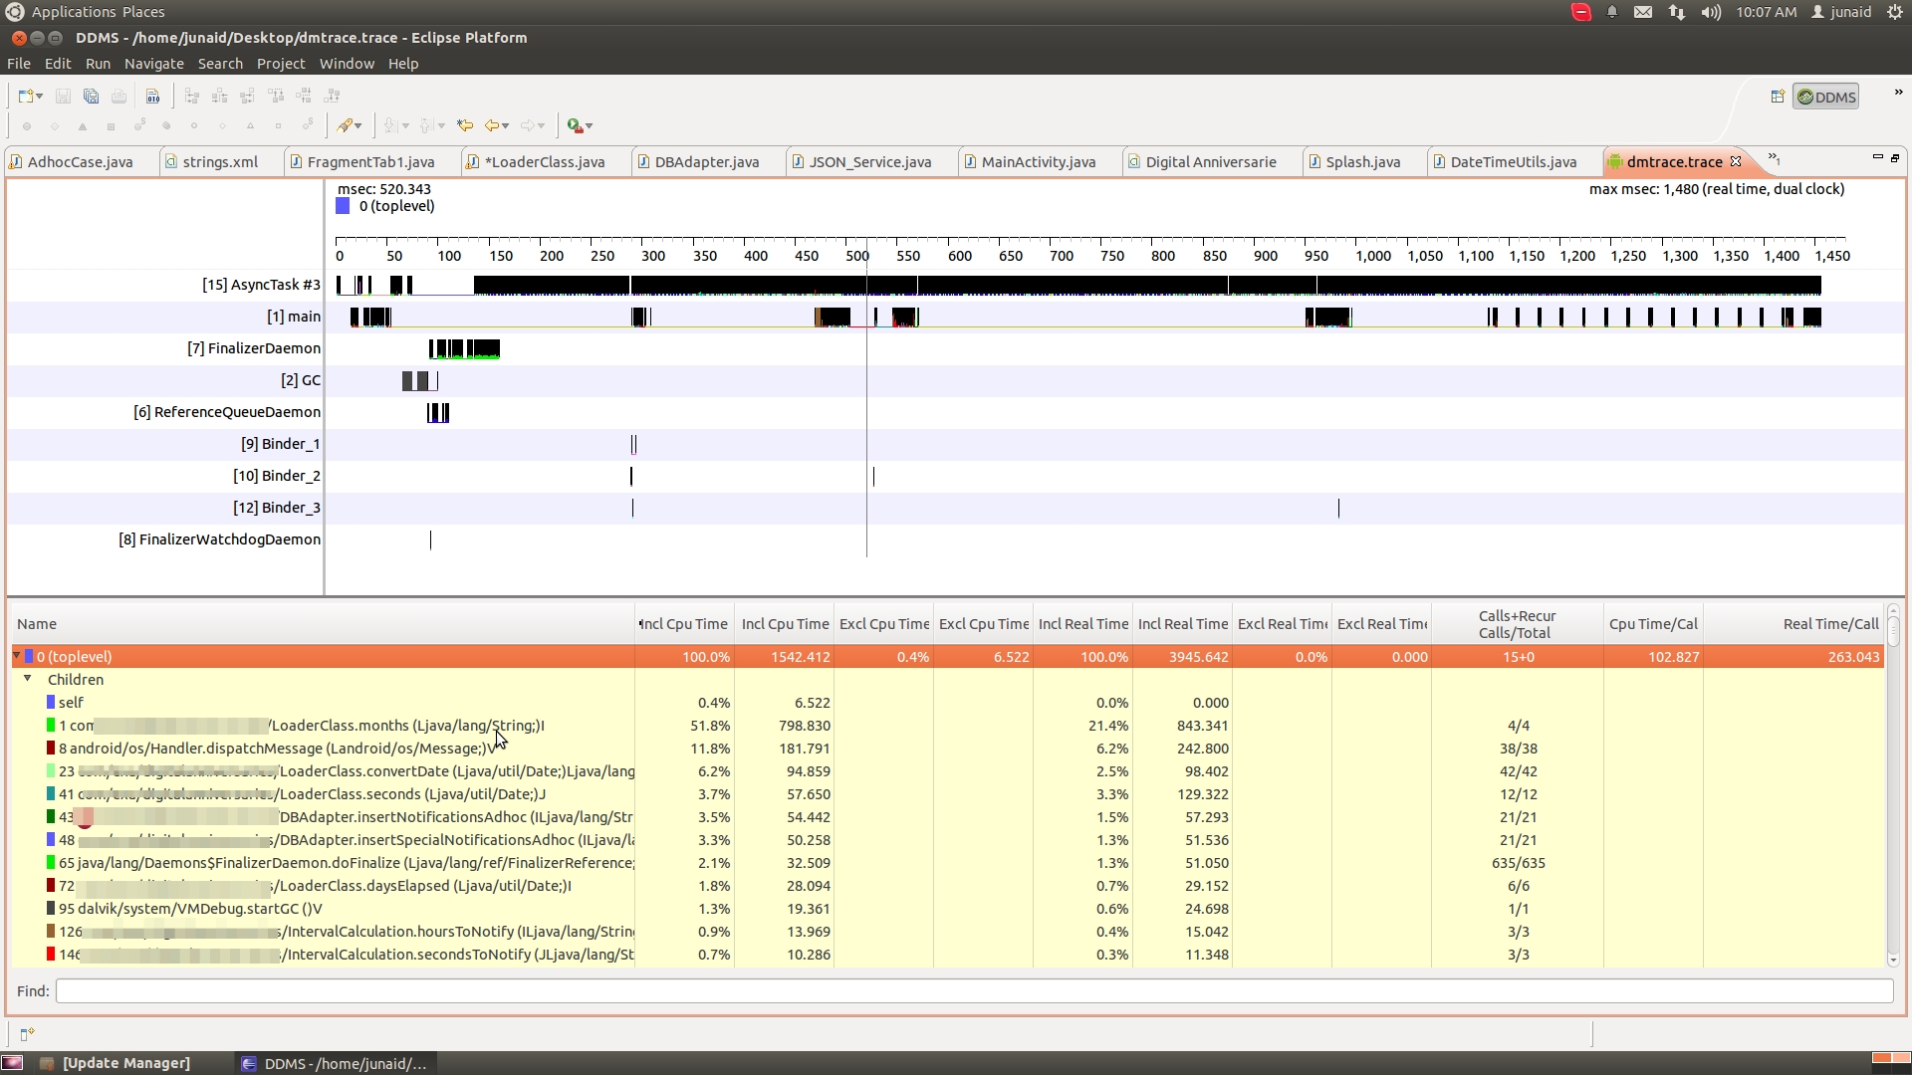Click the New wizard toolbar icon
Image resolution: width=1912 pixels, height=1075 pixels.
coord(26,97)
